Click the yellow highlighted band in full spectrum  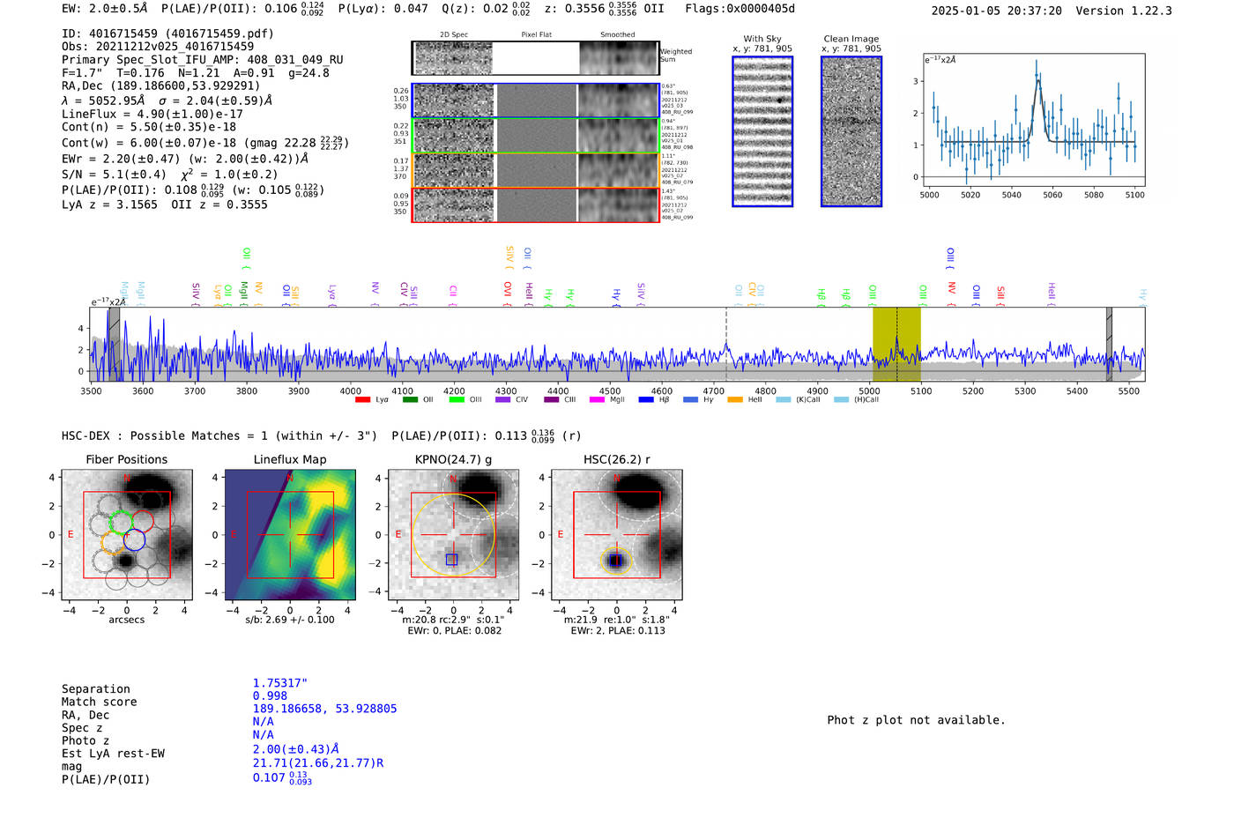(x=896, y=345)
